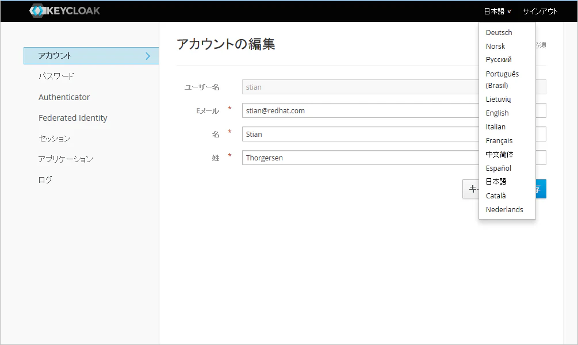
Task: Open the 日本語 language dropdown
Action: (497, 11)
